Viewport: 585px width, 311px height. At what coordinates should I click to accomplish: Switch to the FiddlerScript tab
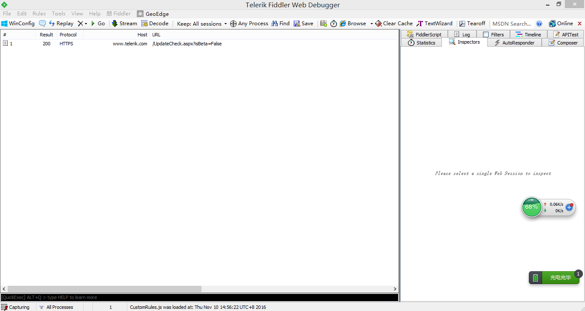(424, 34)
